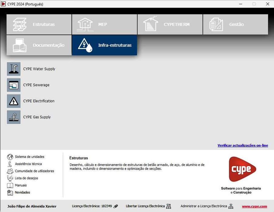This screenshot has height=212, width=274.
Task: Open Novidades
Action: (x=22, y=193)
